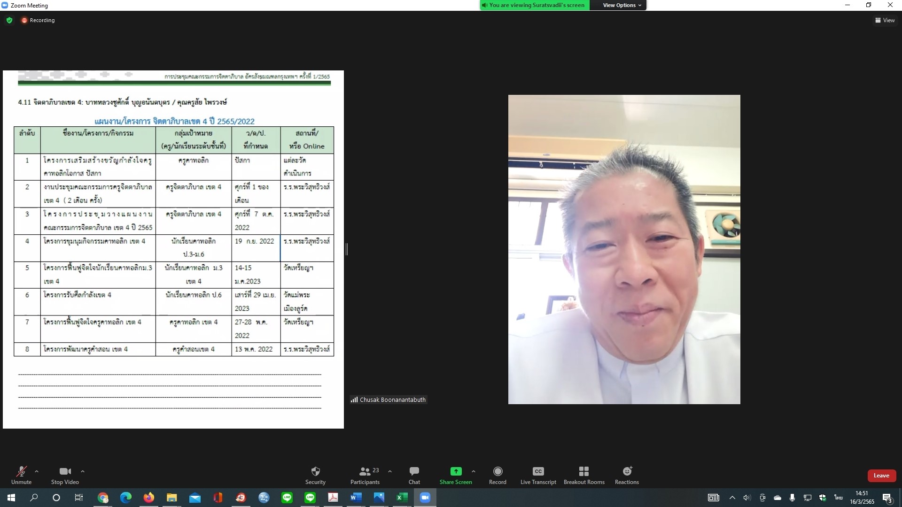Click the 'You are viewing Suratsvadii's screen' banner
The image size is (902, 507).
(x=535, y=5)
